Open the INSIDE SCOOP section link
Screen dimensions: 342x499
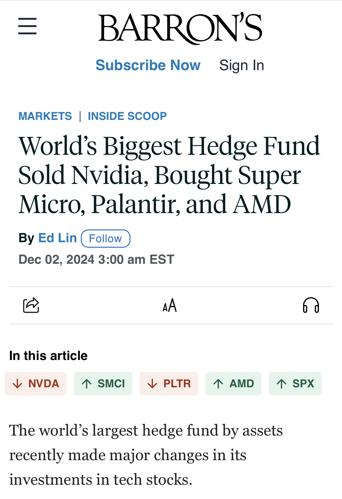127,116
